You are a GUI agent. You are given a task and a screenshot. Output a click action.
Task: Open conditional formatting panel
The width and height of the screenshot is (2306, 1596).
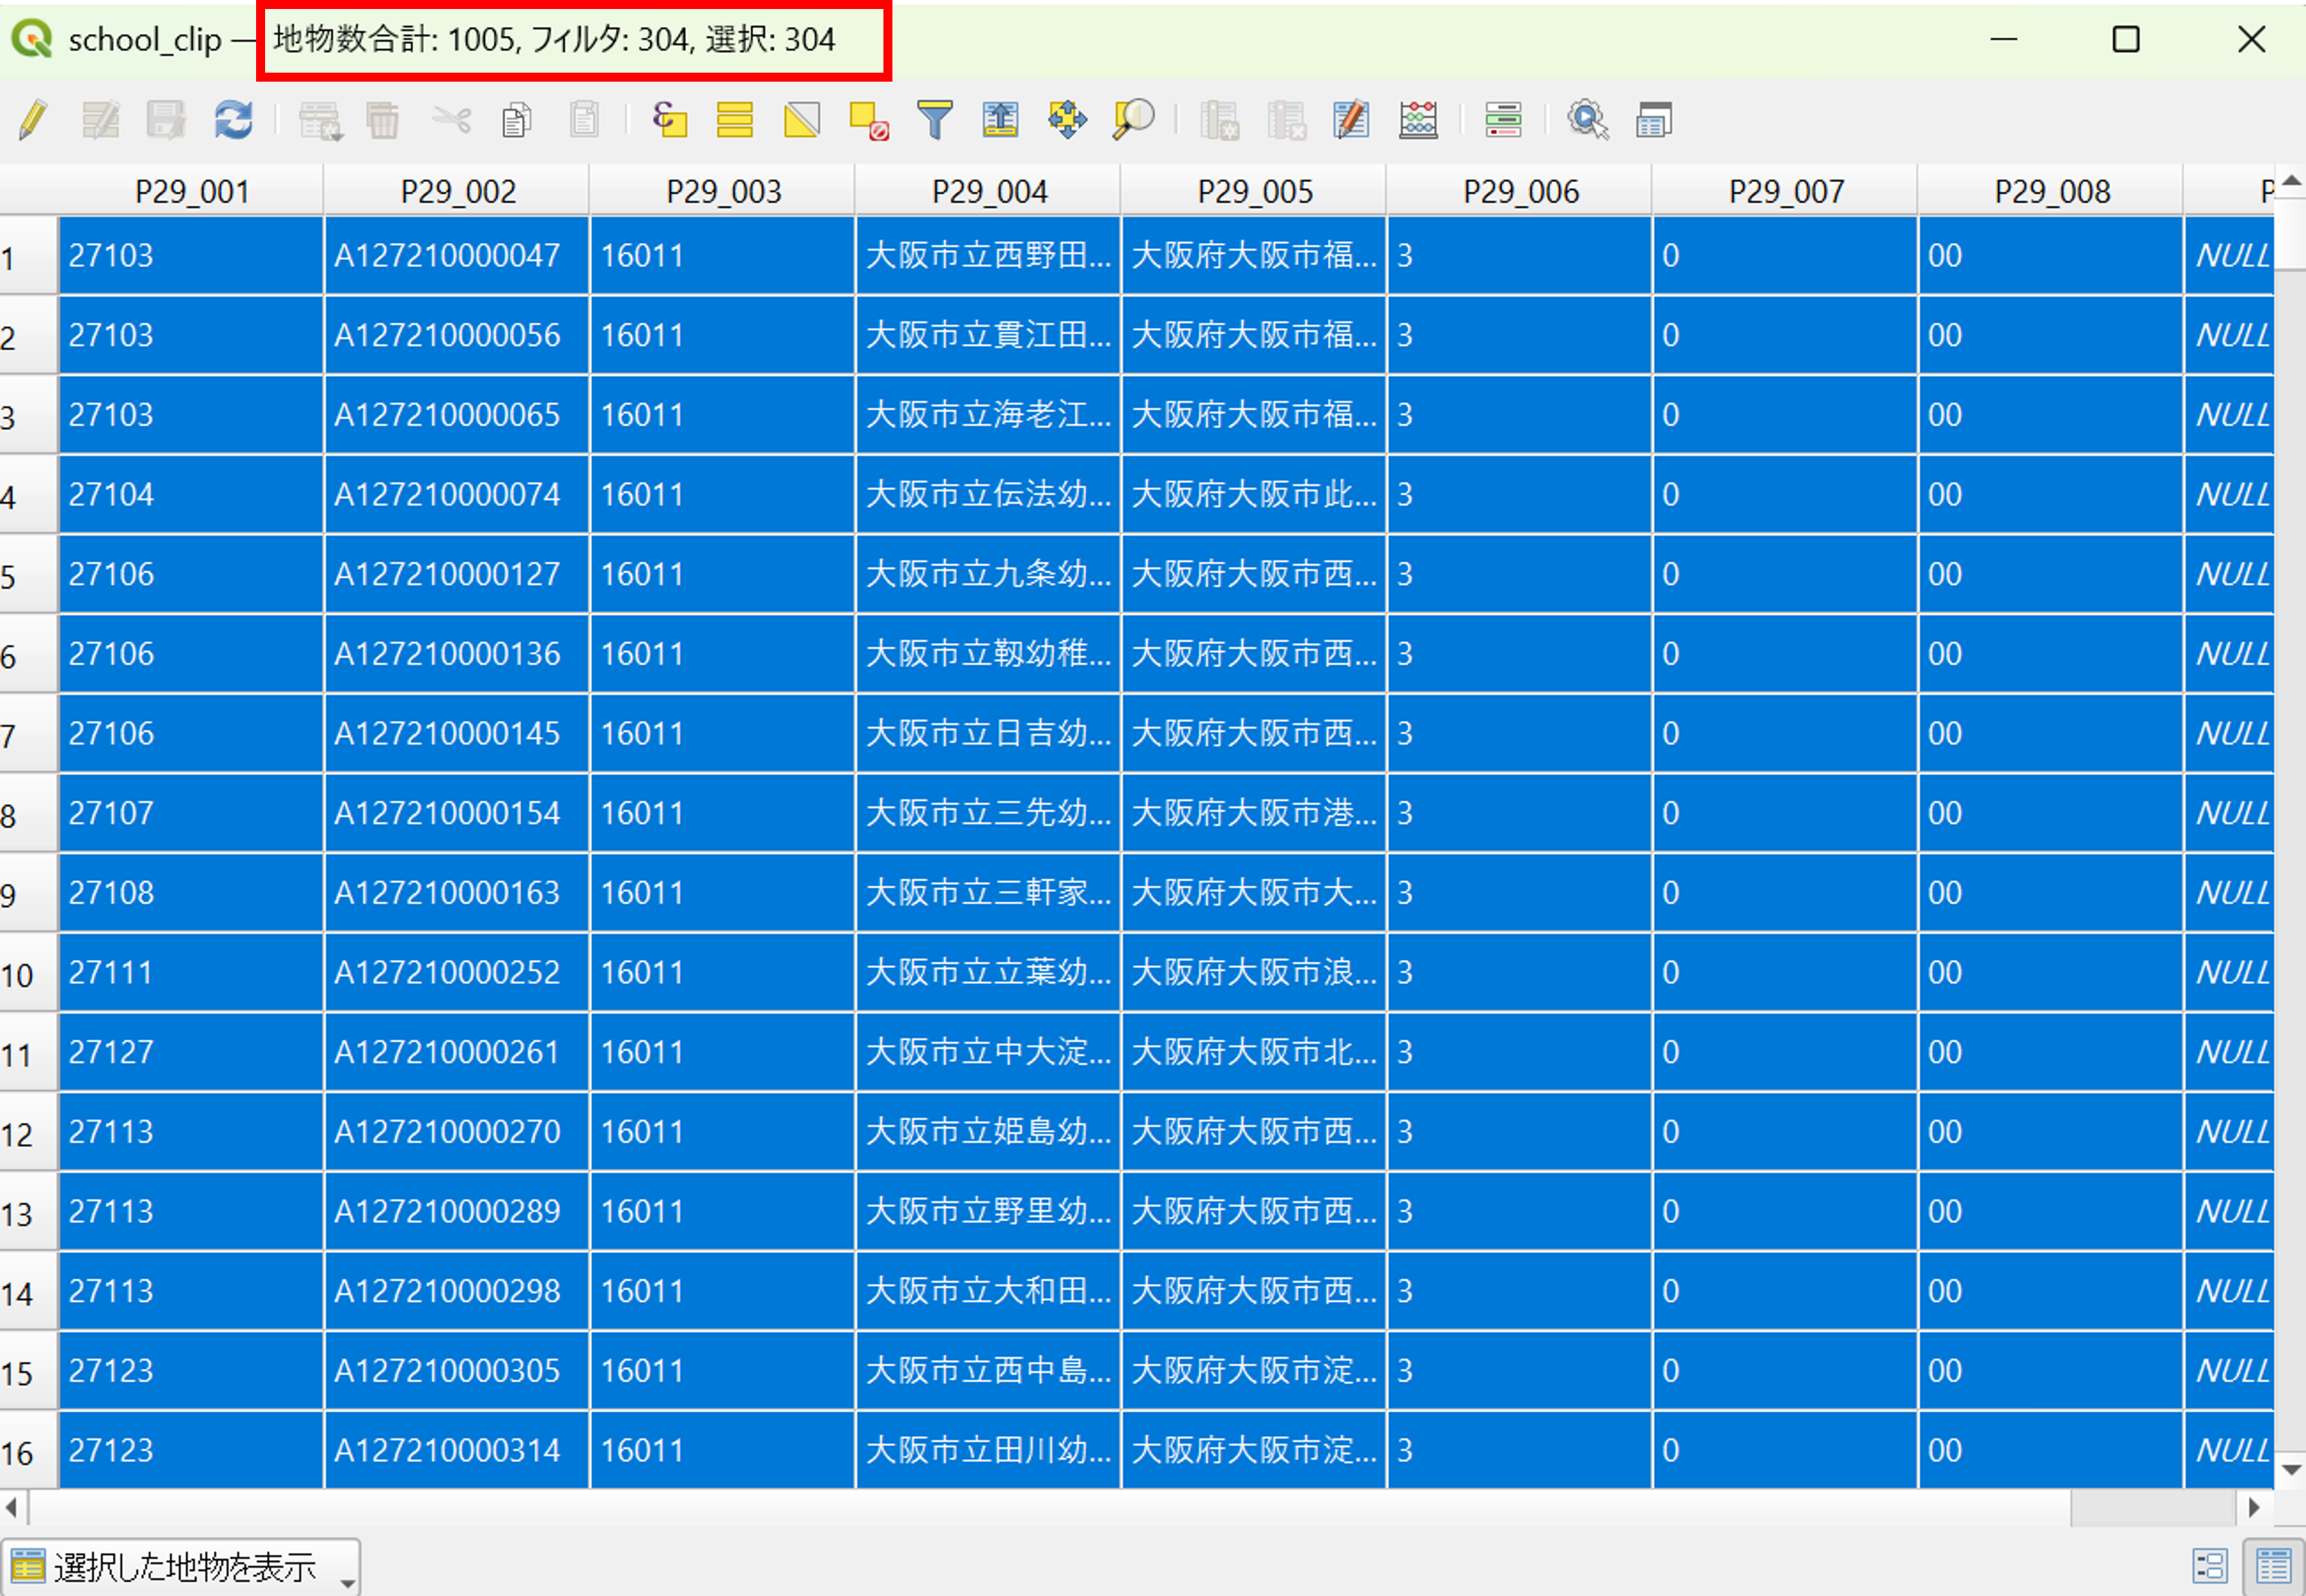click(x=1502, y=120)
